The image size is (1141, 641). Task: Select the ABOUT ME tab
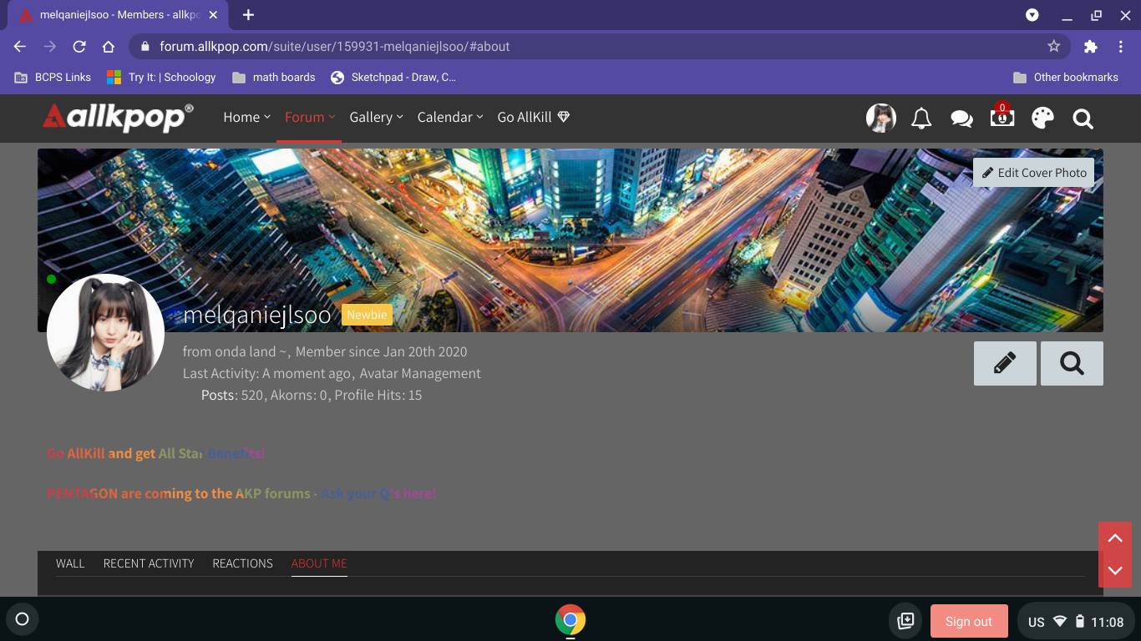[x=319, y=563]
